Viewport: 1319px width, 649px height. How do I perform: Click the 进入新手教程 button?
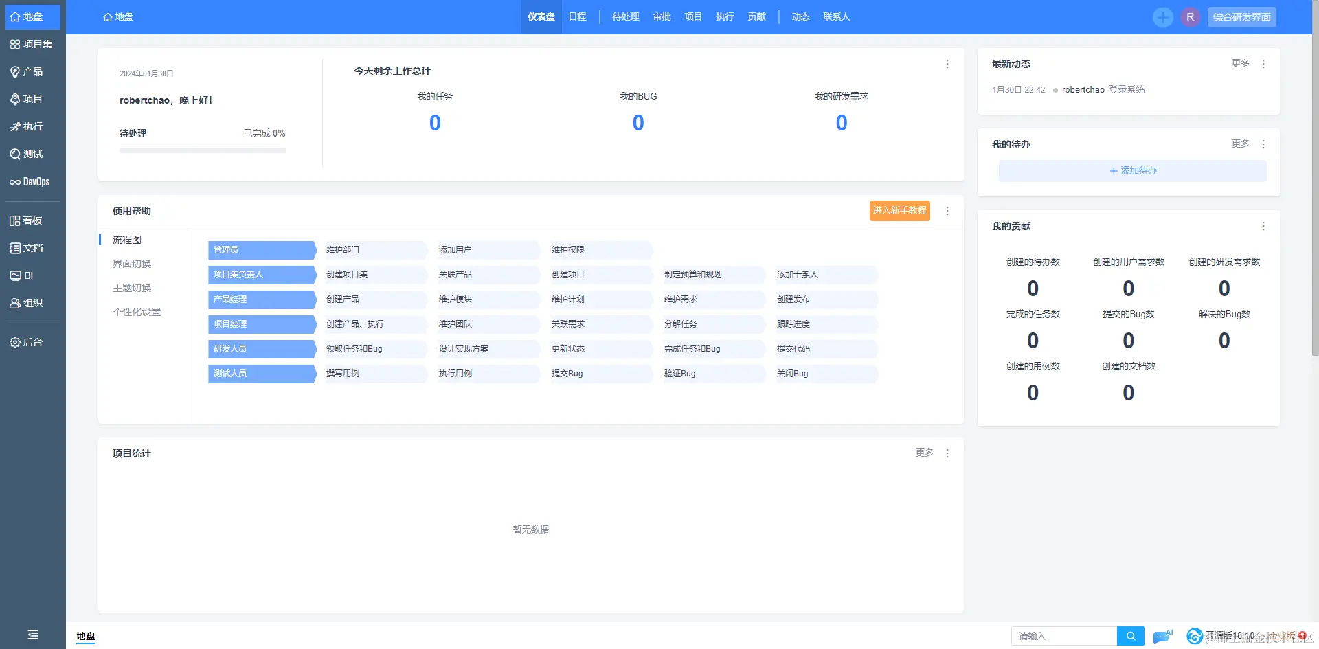coord(900,210)
